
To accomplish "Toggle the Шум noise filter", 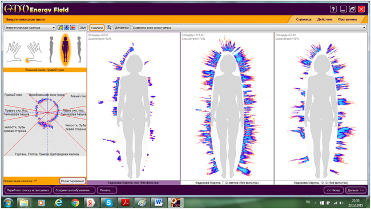I will coord(83,28).
